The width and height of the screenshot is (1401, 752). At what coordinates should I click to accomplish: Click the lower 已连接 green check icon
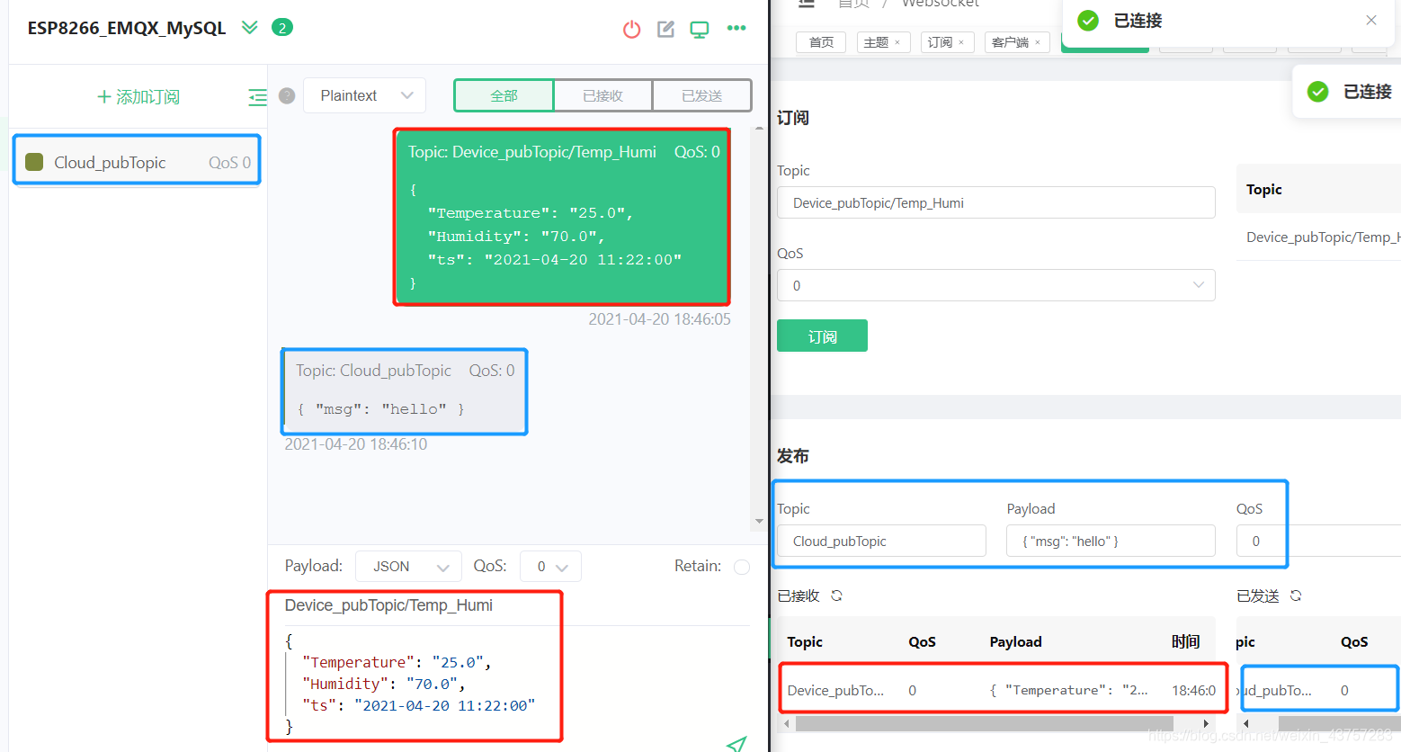pyautogui.click(x=1318, y=91)
